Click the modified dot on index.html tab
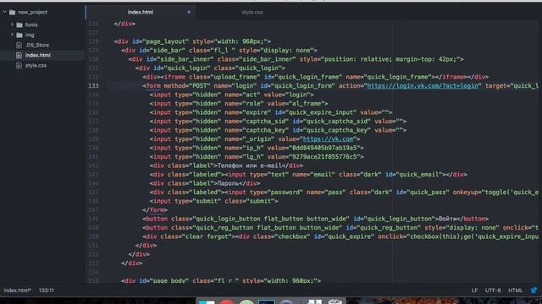Screen dimensions: 542x304 (189, 12)
